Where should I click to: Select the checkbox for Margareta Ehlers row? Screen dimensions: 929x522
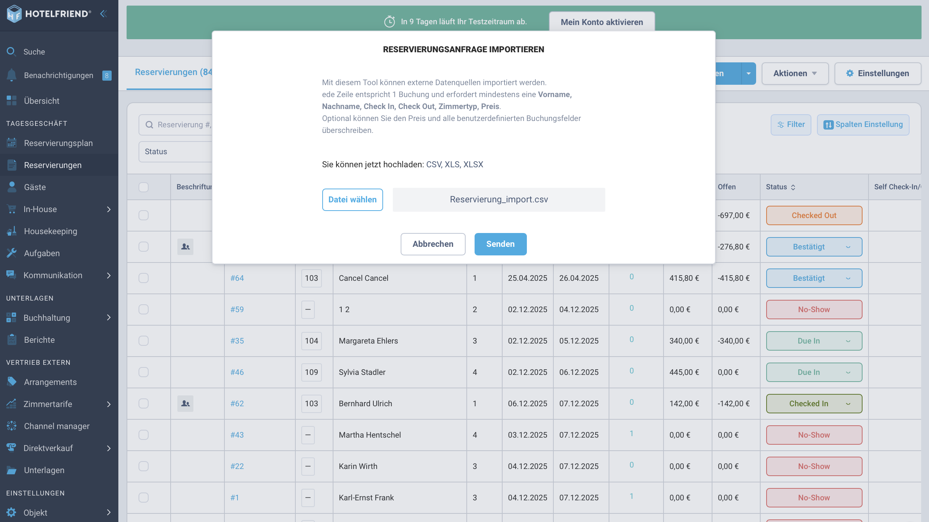click(x=143, y=341)
